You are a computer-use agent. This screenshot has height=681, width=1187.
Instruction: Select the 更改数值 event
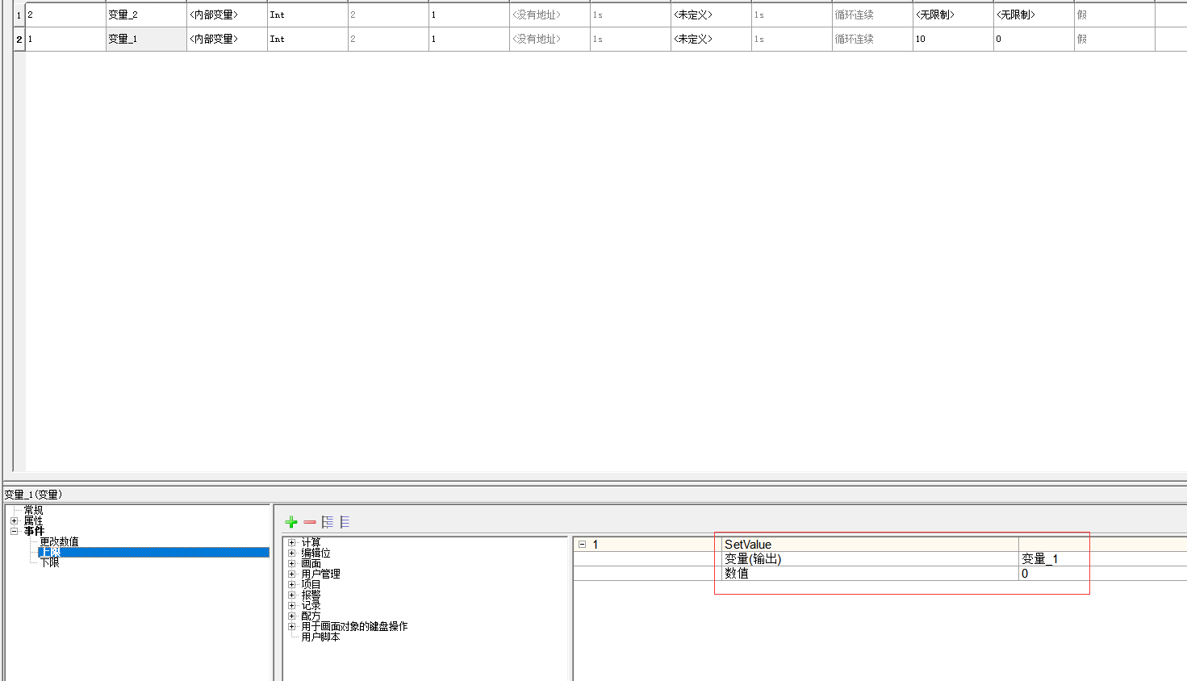[x=60, y=541]
